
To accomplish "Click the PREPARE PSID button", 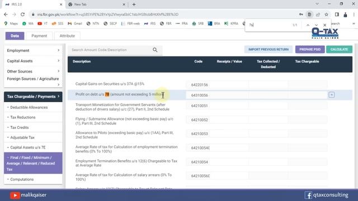I will 310,50.
